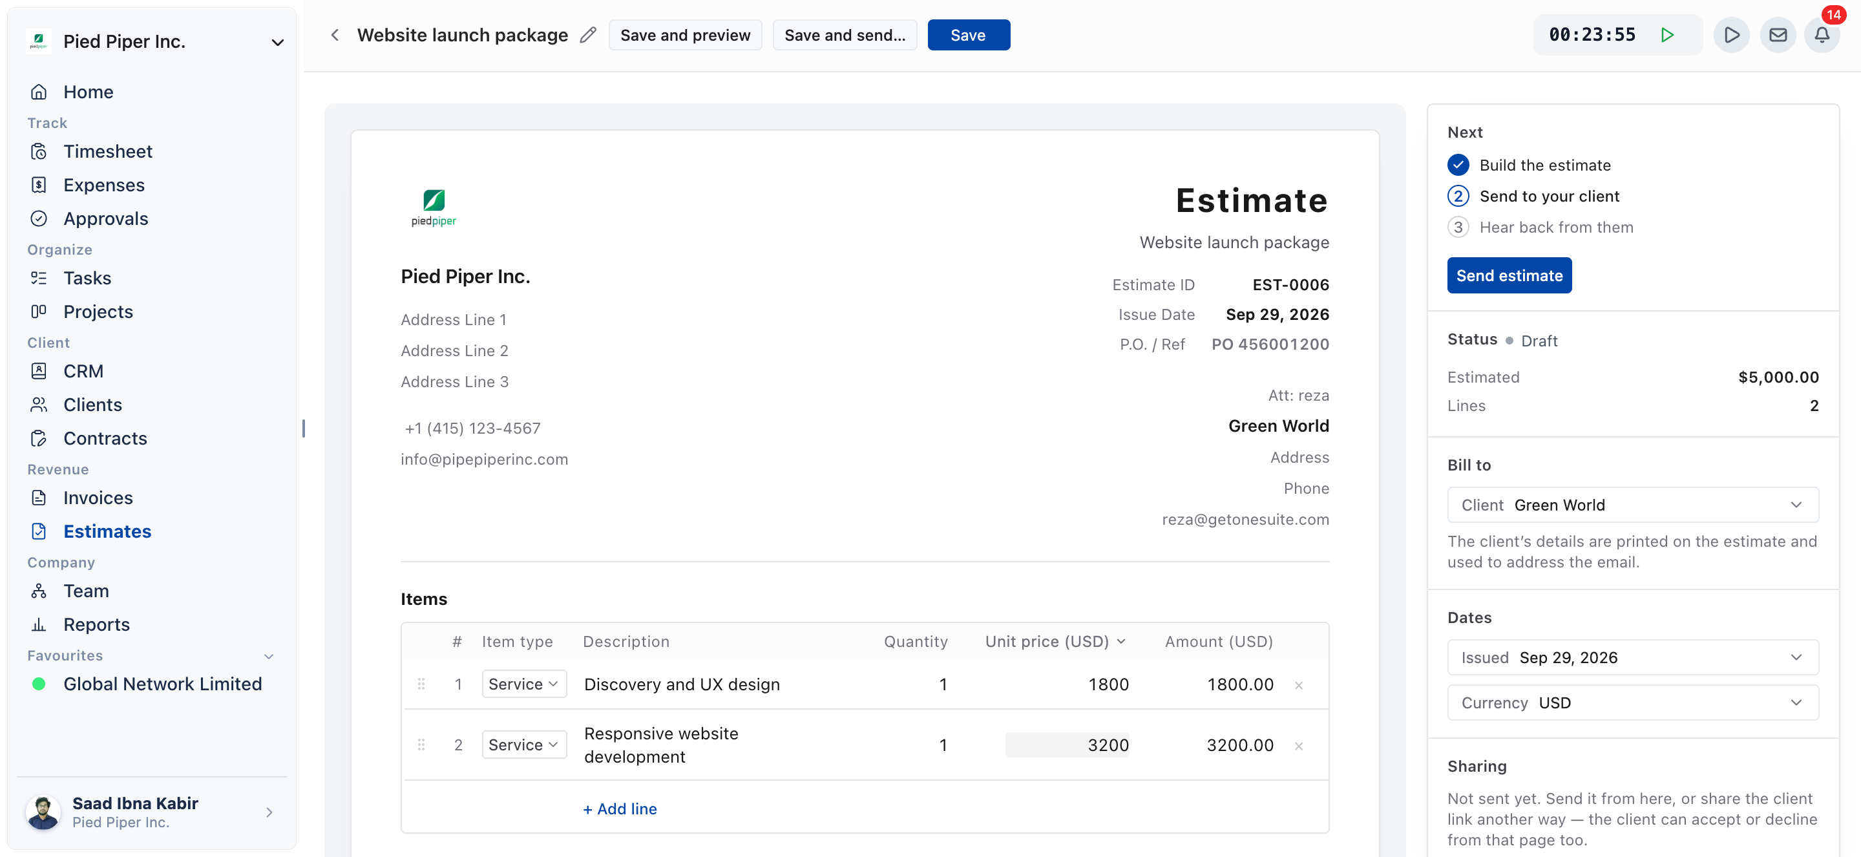Start the timer with green play icon
1861x857 pixels.
click(1666, 35)
